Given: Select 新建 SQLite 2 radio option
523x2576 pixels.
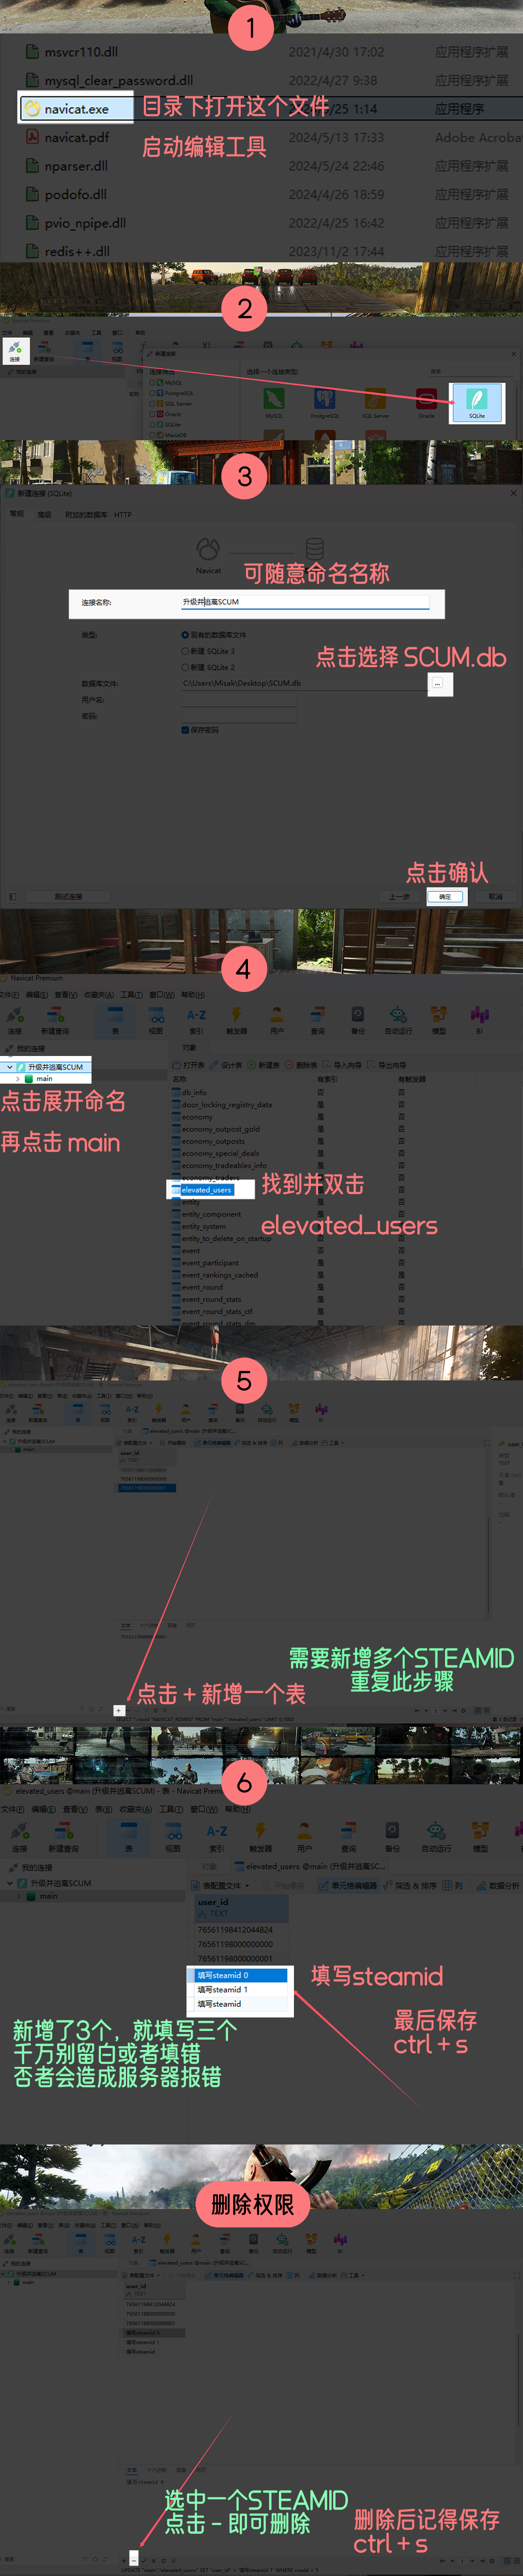Looking at the screenshot, I should click(x=208, y=667).
